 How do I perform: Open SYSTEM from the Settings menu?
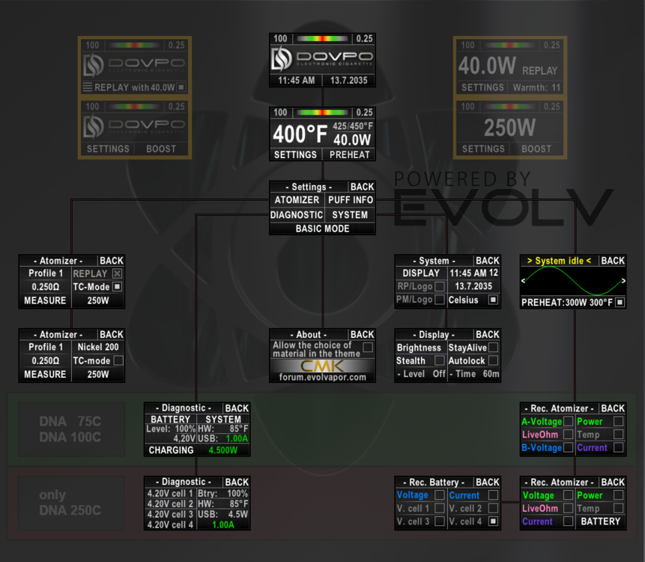point(350,215)
